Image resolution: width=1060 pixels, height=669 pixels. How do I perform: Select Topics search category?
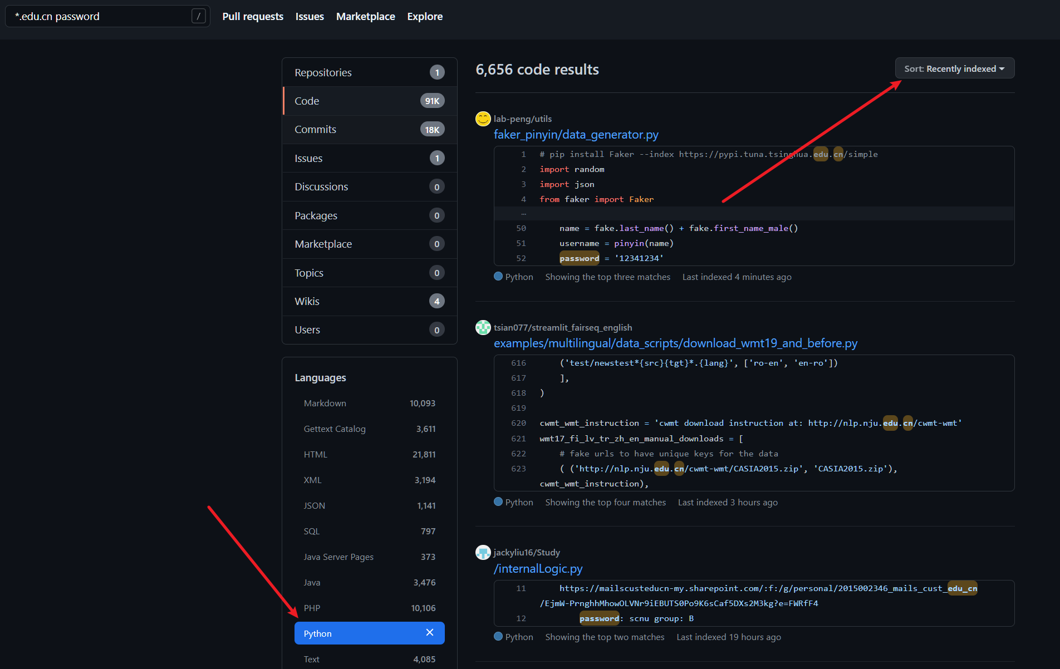click(370, 273)
